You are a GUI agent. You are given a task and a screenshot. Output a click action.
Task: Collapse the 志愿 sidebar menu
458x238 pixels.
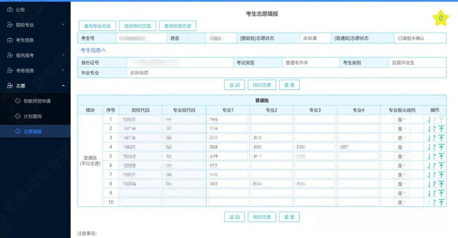point(35,86)
